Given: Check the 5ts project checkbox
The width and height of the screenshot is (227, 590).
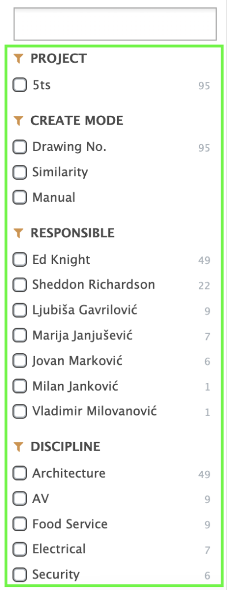Looking at the screenshot, I should pos(20,85).
